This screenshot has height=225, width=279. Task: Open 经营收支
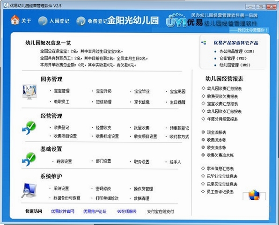point(103,128)
